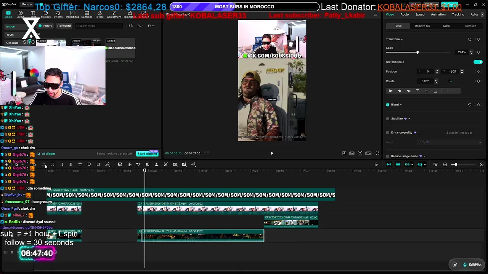This screenshot has height=274, width=488.
Task: Click the preview zoom scan icon
Action: (360, 153)
